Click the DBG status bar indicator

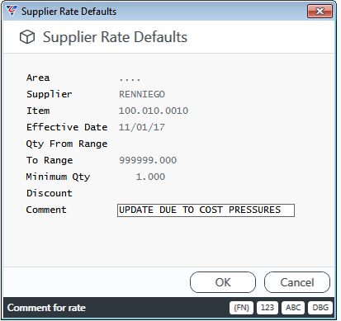(320, 308)
